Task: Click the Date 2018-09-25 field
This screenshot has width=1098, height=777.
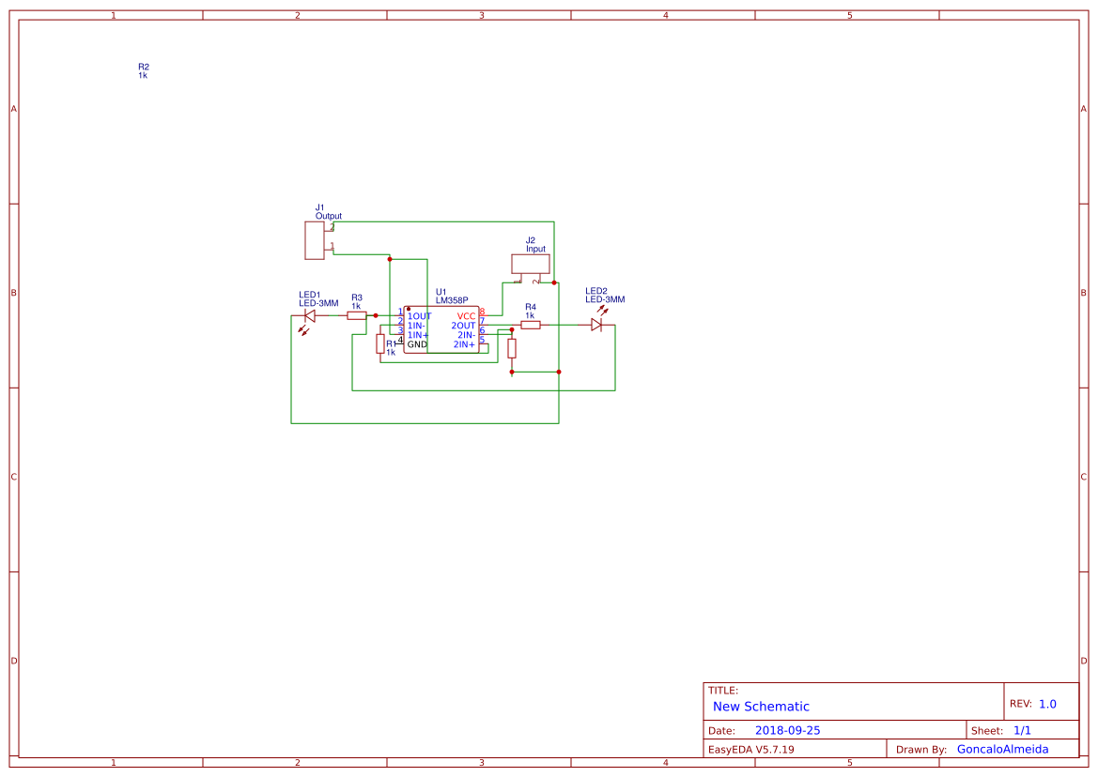Action: (787, 729)
